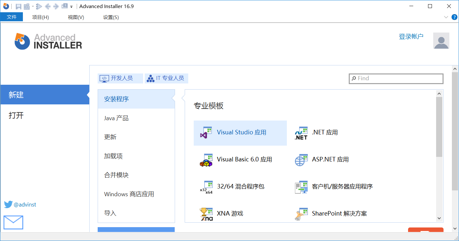459x241 pixels.
Task: Click the 客户机/服务器应用程序 icon
Action: tap(301, 187)
